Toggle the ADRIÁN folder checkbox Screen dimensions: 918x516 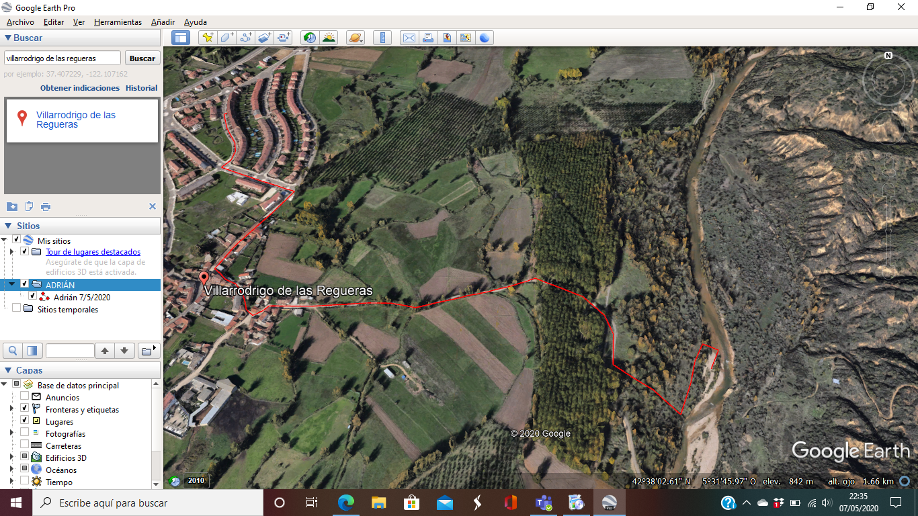pyautogui.click(x=25, y=284)
